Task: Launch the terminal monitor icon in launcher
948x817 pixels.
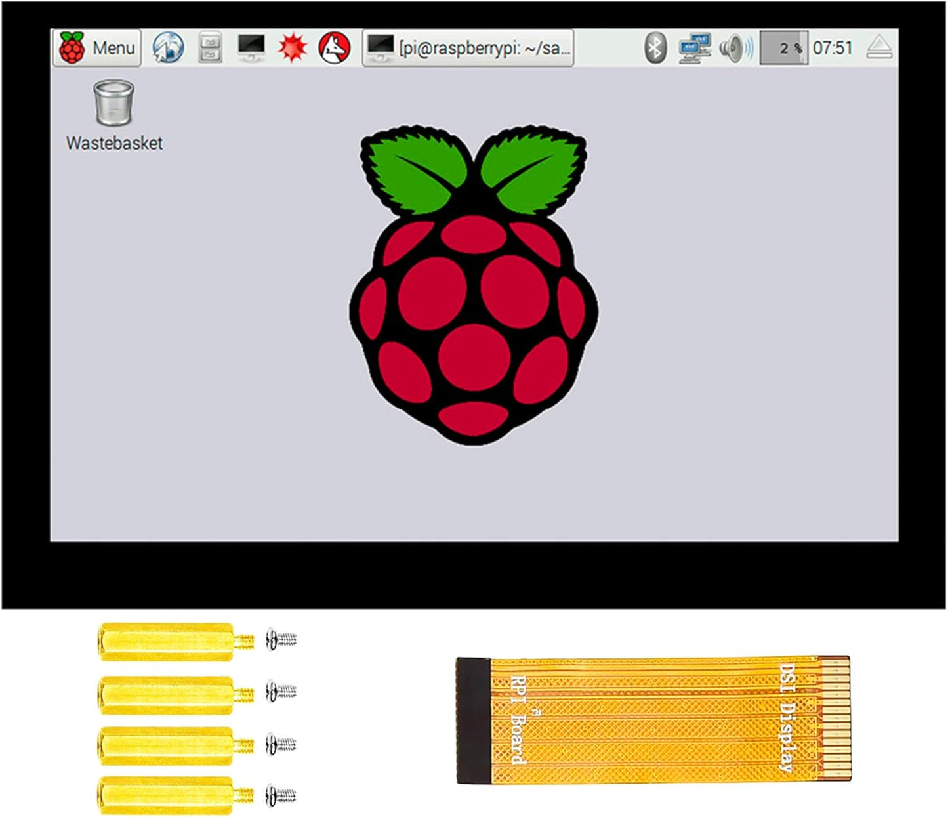Action: [251, 48]
